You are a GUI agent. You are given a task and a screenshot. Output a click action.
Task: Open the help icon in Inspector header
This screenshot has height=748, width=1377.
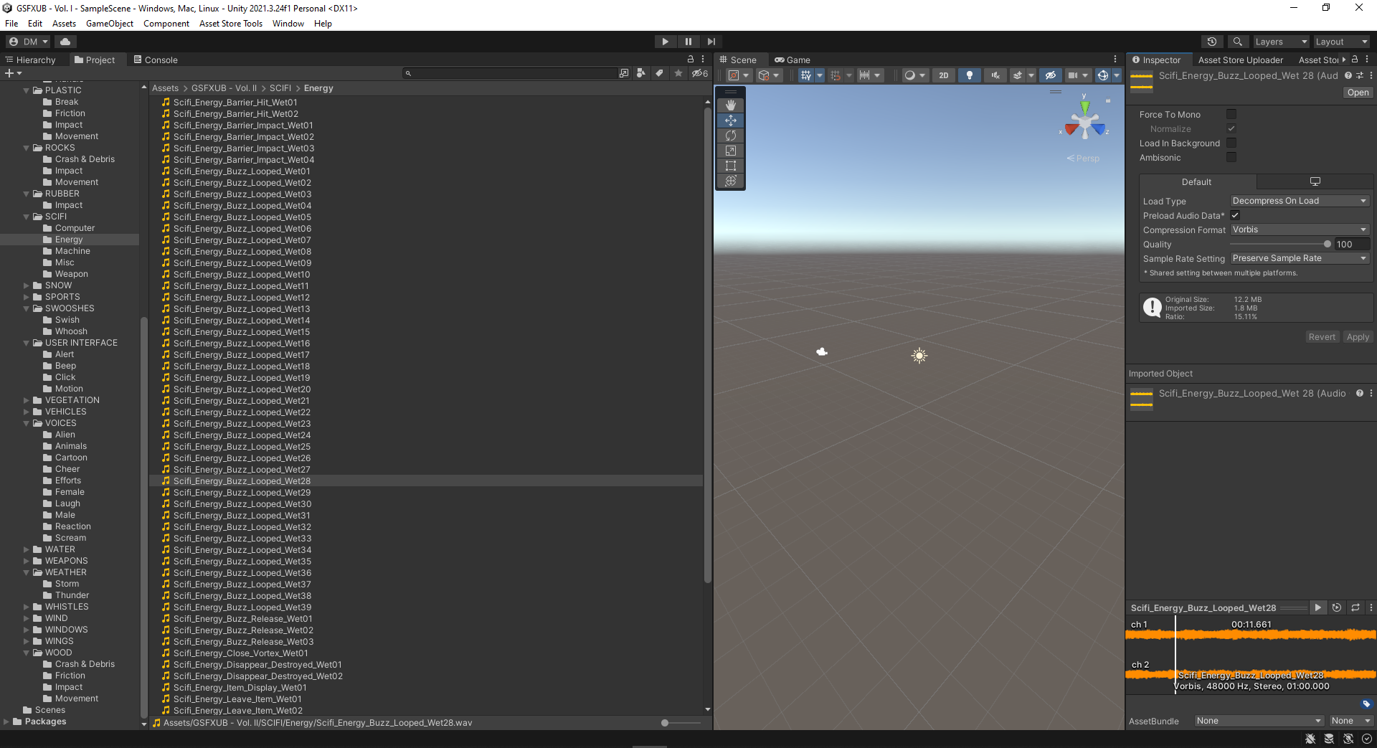pos(1348,75)
